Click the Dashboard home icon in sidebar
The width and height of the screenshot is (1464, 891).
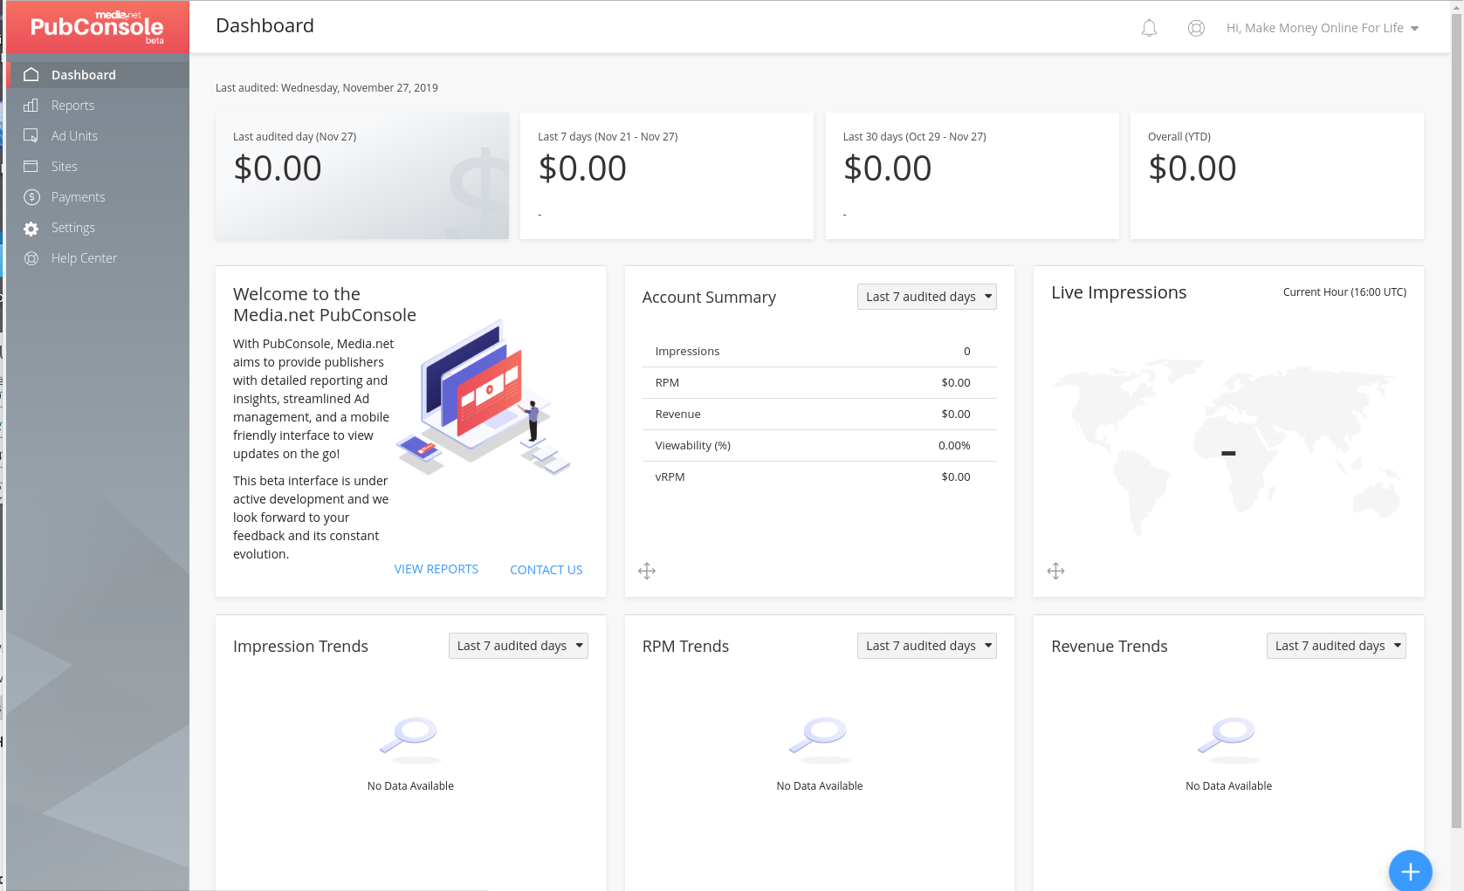31,74
